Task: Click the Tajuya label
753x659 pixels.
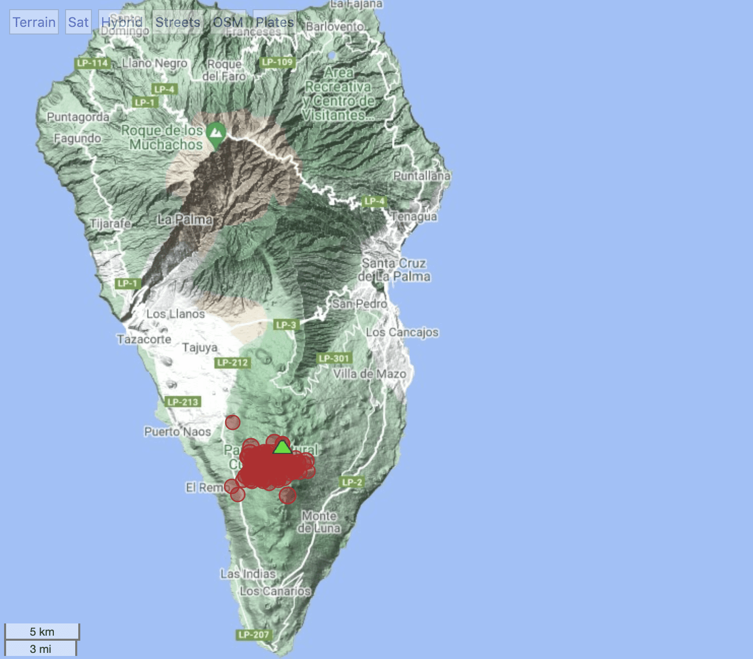Action: (200, 348)
